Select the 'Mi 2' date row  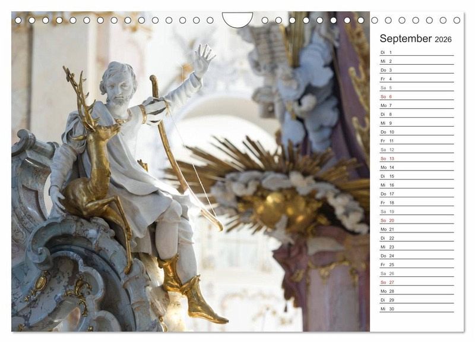pos(417,61)
